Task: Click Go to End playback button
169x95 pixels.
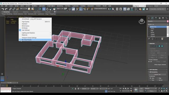Action: [131, 89]
